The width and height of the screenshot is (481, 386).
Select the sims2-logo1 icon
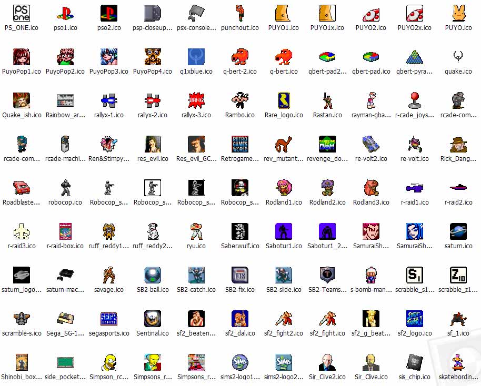pyautogui.click(x=240, y=362)
